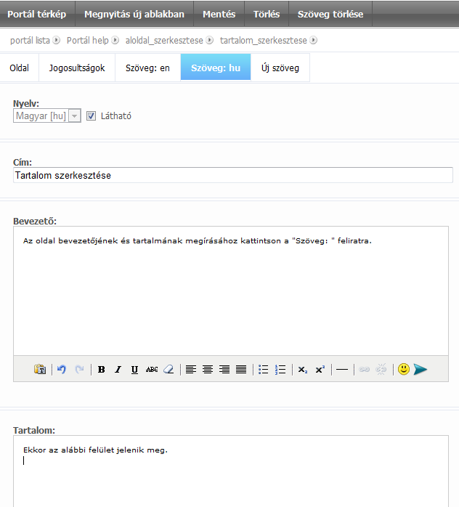459x507 pixels.
Task: Align text right
Action: coord(224,369)
